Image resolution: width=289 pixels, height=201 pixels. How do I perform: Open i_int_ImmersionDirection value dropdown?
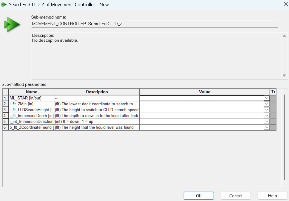click(267, 122)
